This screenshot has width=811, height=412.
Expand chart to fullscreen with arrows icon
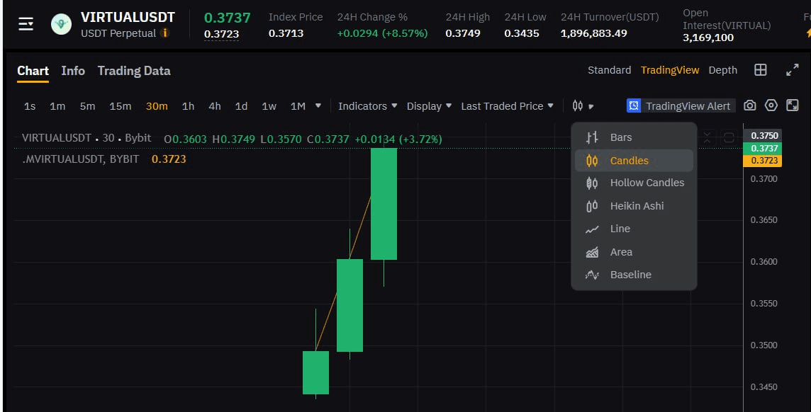(793, 70)
